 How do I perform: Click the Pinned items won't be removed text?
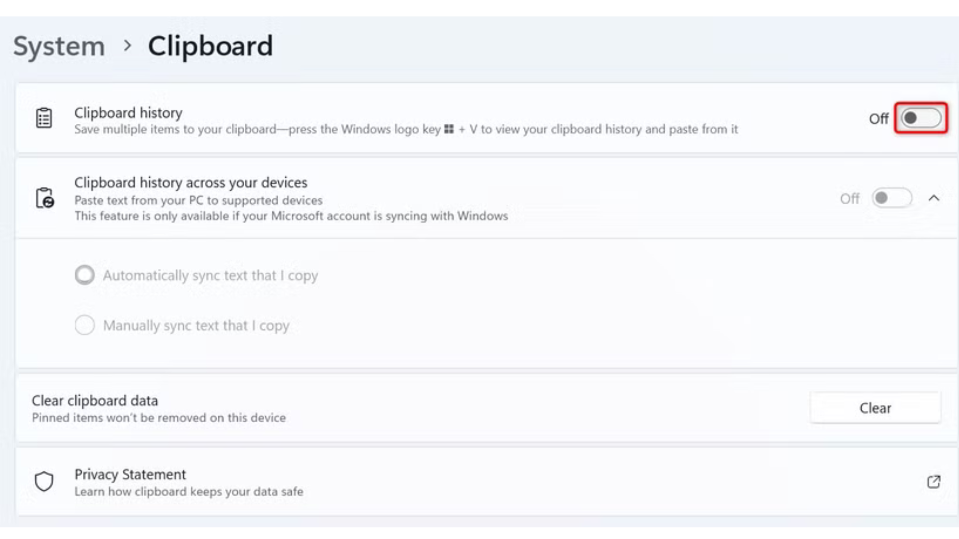158,418
